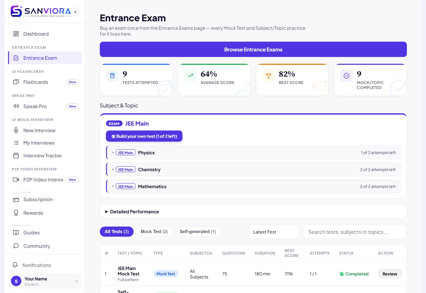This screenshot has height=293, width=426.
Task: Expand the Detailed Performance section
Action: [x=253, y=211]
